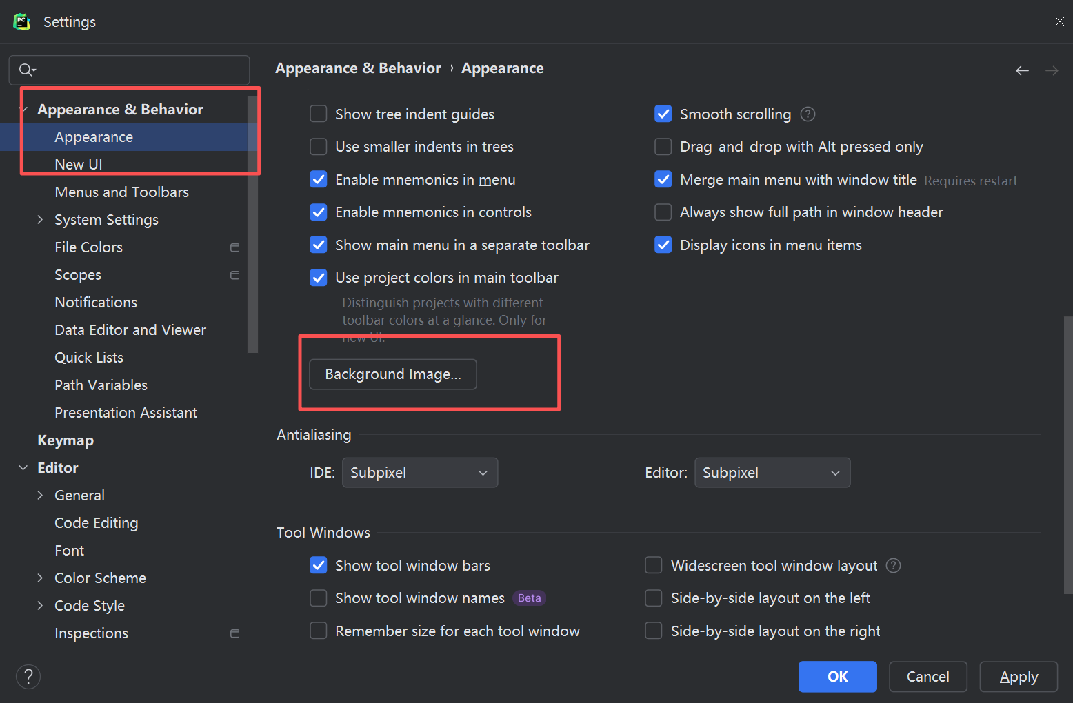Enable Show tool window names checkbox
Image resolution: width=1073 pixels, height=703 pixels.
318,598
